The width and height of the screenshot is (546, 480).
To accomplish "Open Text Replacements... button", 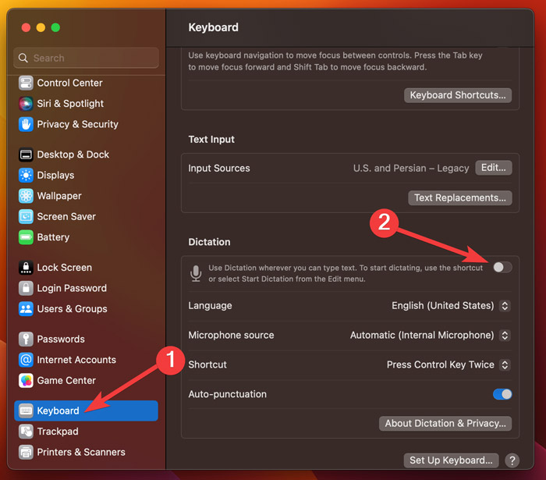I will click(x=460, y=197).
